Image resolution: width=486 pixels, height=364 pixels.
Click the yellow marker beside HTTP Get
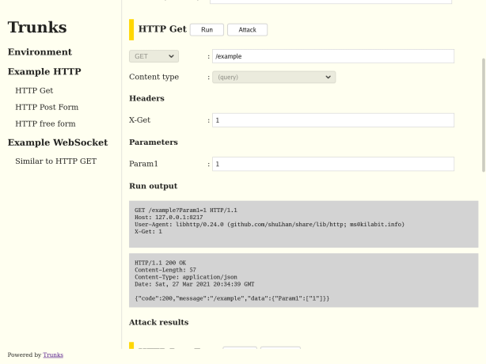(131, 30)
